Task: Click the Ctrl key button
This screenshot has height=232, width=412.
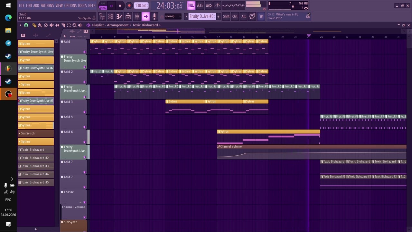Action: [235, 16]
